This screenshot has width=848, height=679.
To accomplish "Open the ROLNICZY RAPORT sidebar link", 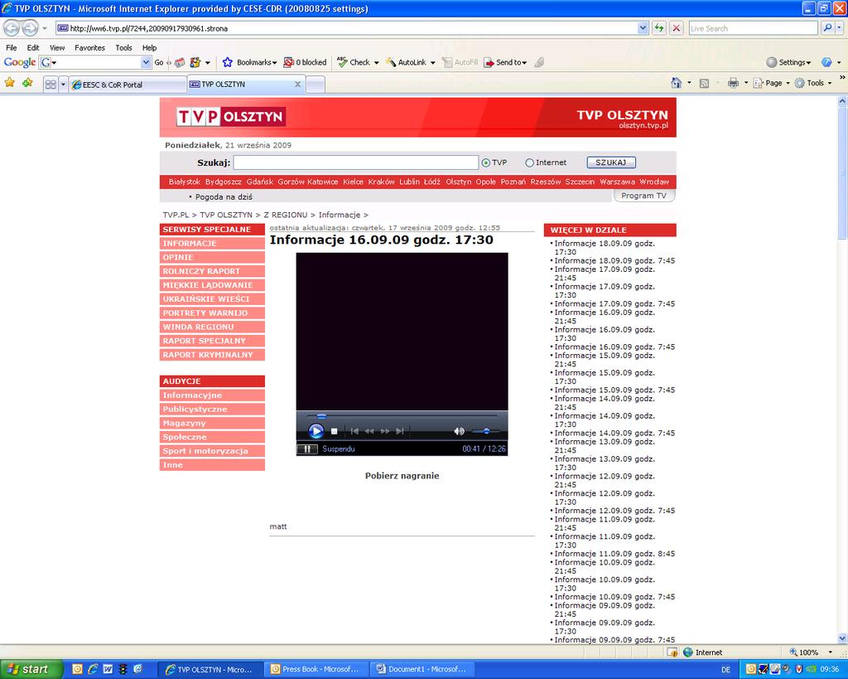I will point(212,271).
